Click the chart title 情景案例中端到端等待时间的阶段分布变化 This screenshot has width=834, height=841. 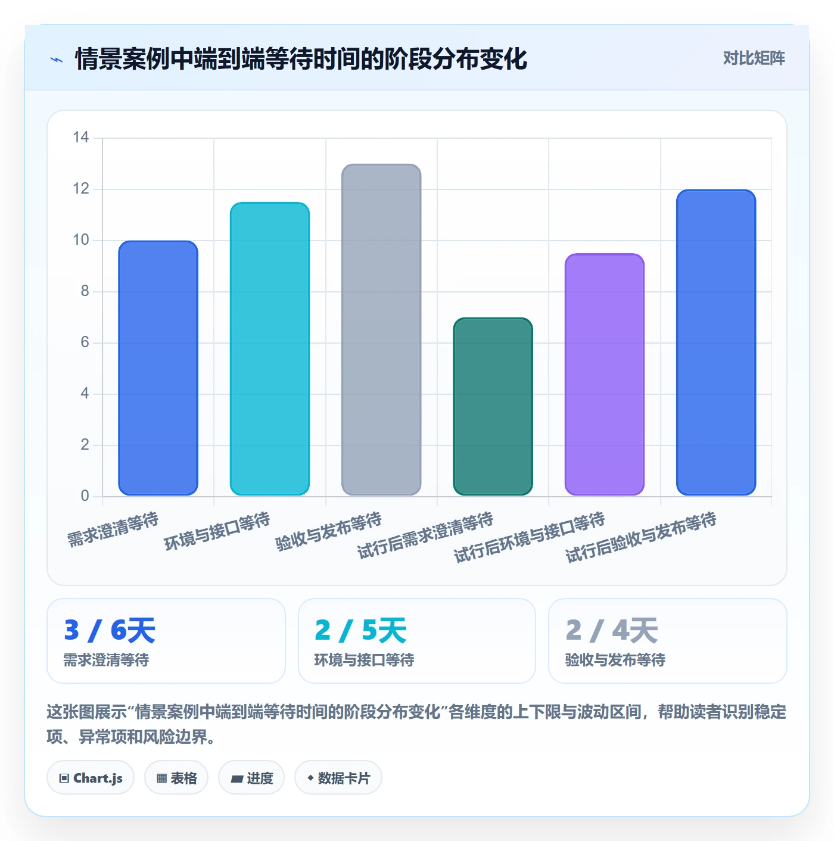tap(301, 59)
